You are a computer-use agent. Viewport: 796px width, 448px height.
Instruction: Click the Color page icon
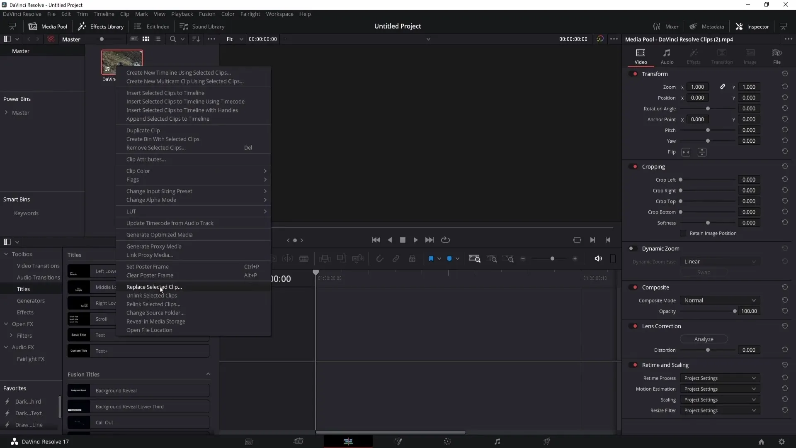pyautogui.click(x=448, y=441)
